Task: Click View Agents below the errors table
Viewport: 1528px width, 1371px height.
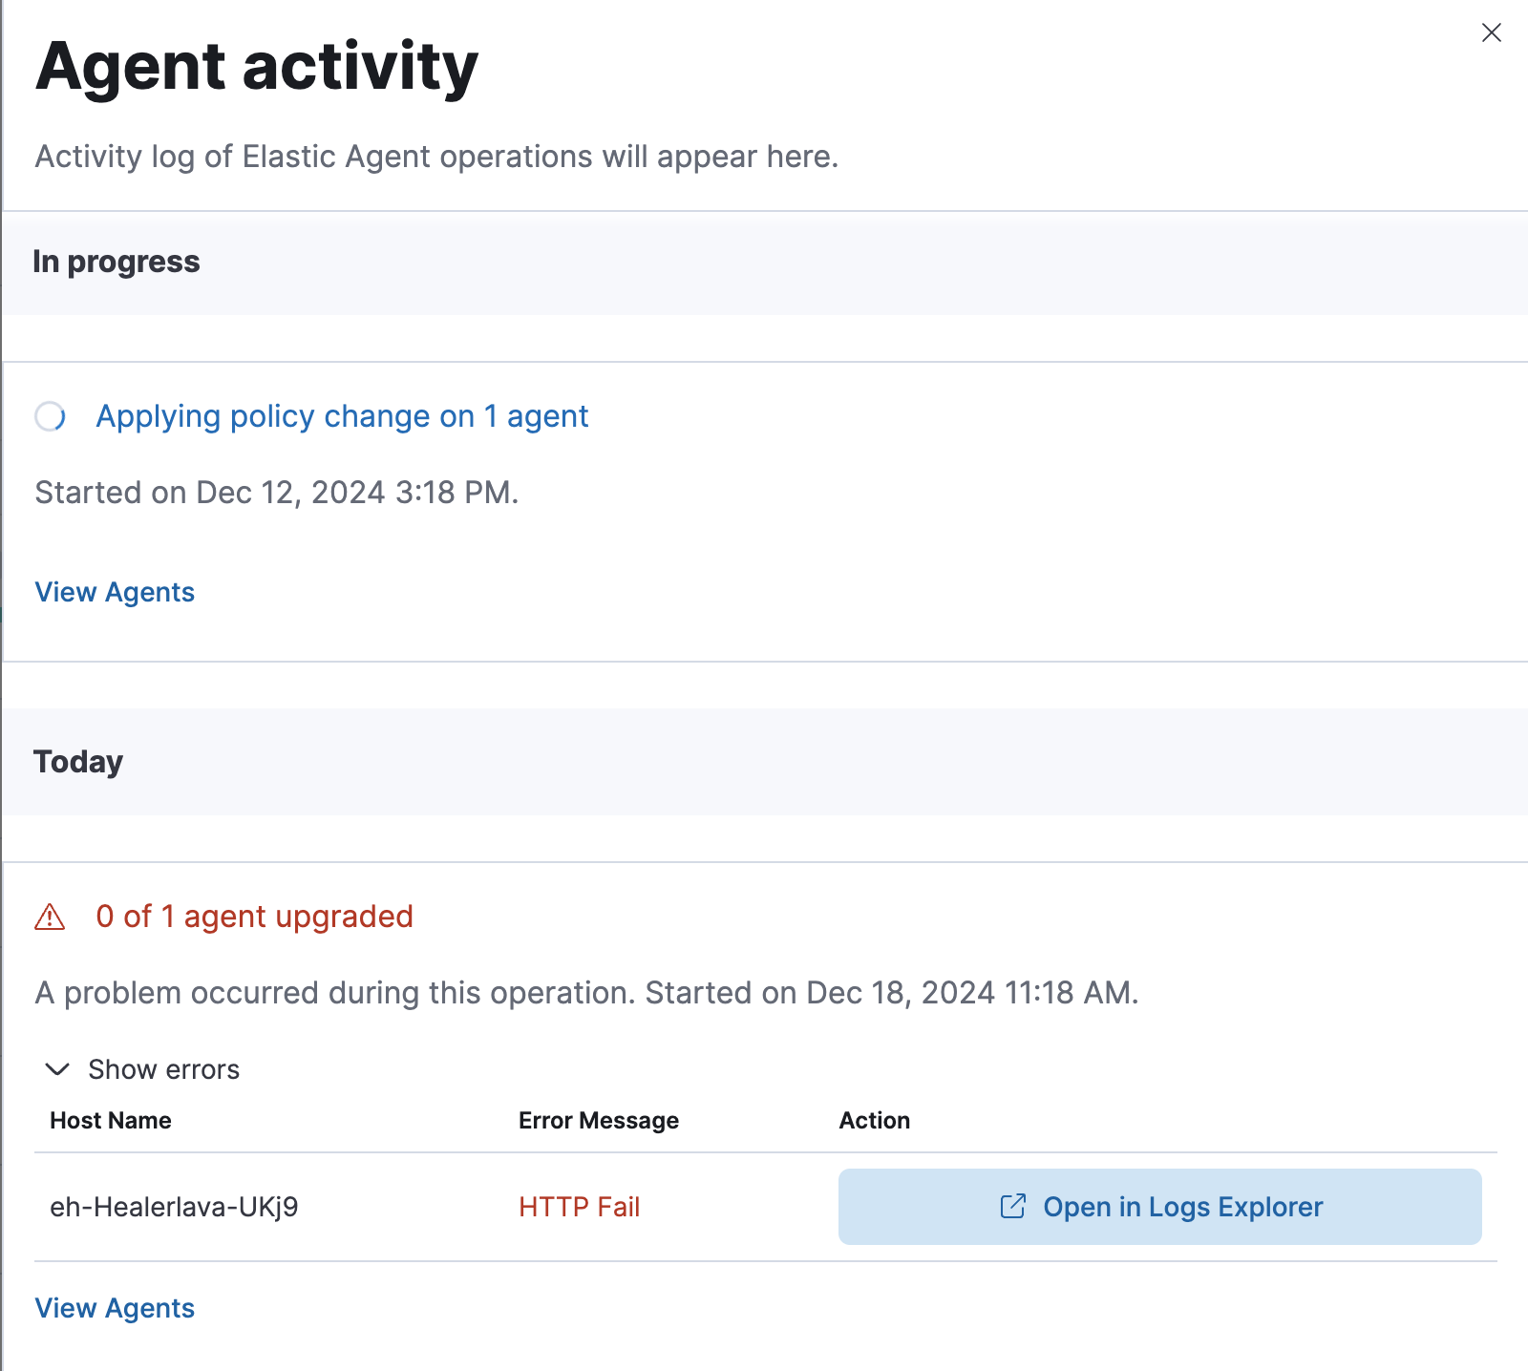Action: [115, 1308]
